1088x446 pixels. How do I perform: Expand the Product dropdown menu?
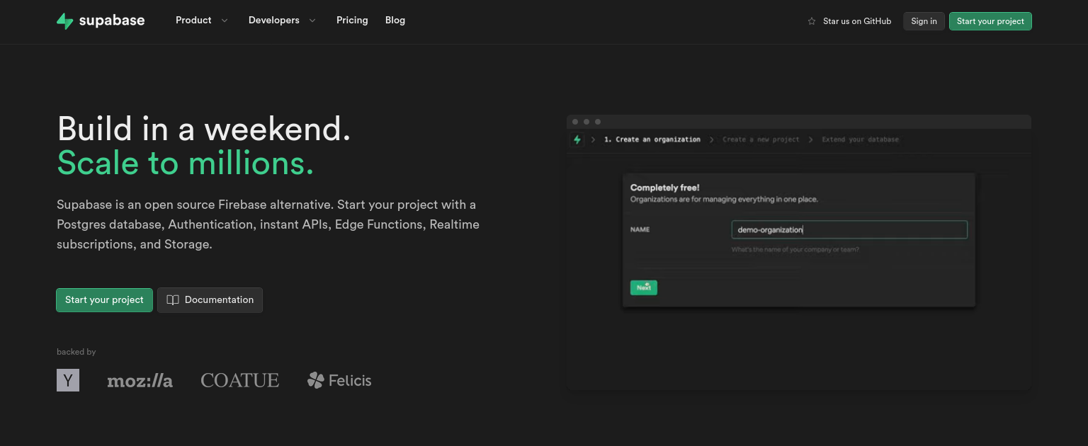click(x=193, y=21)
